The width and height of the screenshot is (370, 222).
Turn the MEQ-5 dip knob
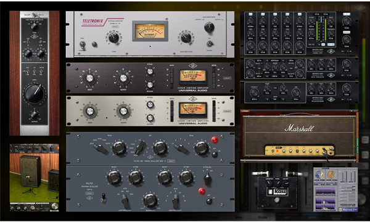click(x=160, y=149)
